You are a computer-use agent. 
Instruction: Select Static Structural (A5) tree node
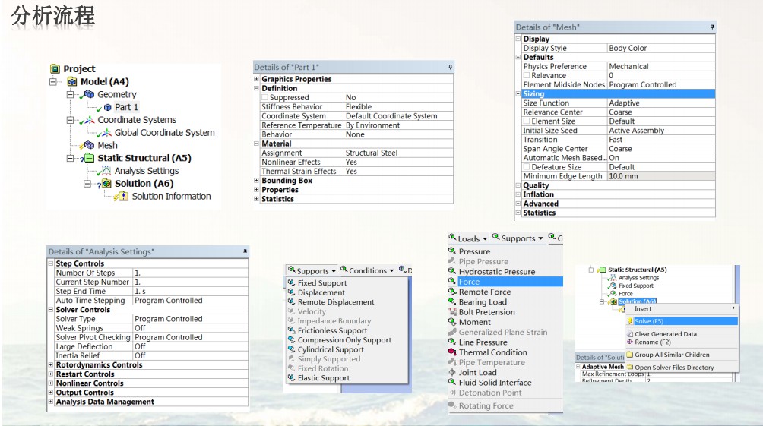[144, 158]
